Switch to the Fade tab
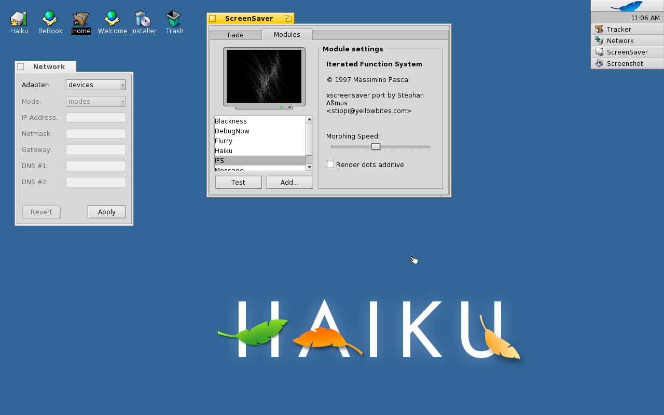The image size is (664, 415). coord(236,35)
